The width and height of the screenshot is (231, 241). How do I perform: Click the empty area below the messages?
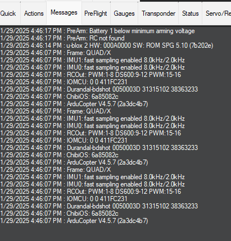[x=115, y=233]
